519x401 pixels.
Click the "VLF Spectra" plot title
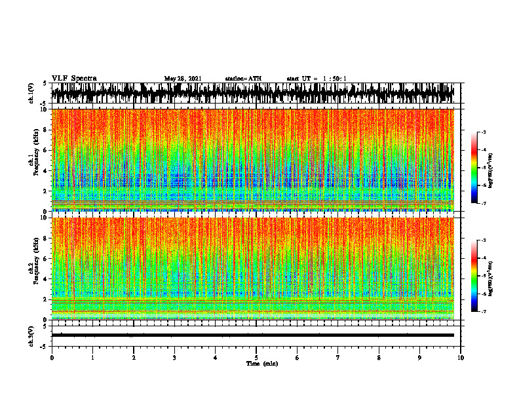tap(74, 79)
